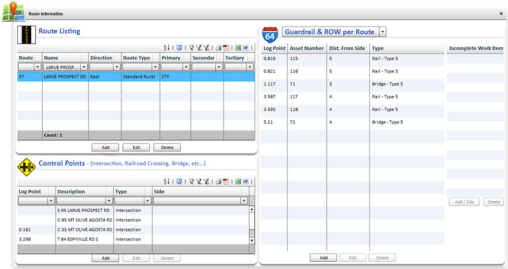Print the Route Listing table
Screen dimensions: 508x269
click(219, 47)
